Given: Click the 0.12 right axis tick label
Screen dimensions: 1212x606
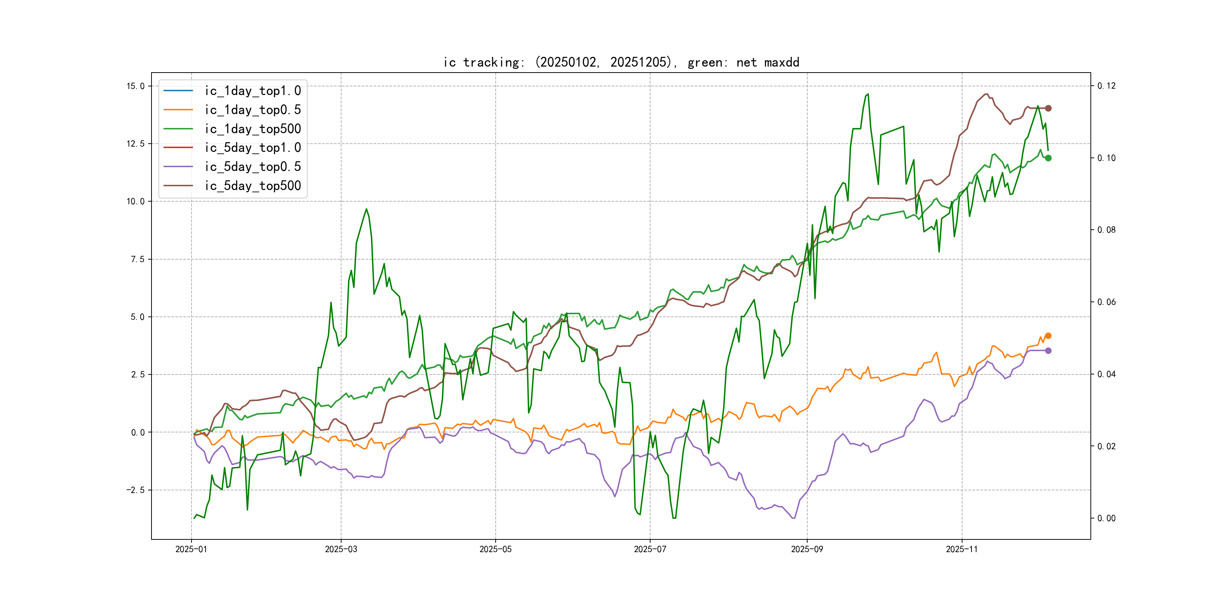Looking at the screenshot, I should click(1106, 86).
